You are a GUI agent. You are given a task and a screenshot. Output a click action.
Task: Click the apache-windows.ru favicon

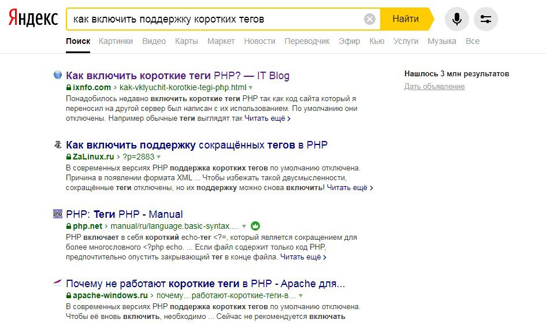click(57, 283)
